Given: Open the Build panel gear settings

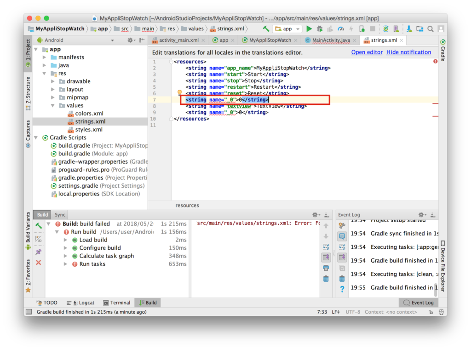Looking at the screenshot, I should coord(316,214).
